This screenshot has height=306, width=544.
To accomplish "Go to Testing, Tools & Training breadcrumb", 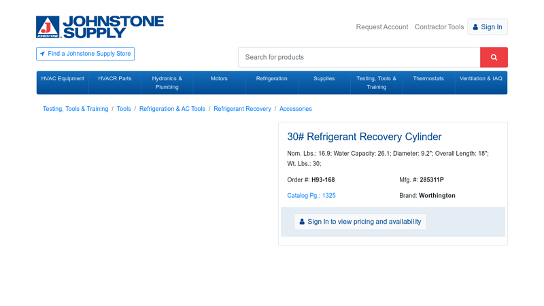I will [x=75, y=109].
